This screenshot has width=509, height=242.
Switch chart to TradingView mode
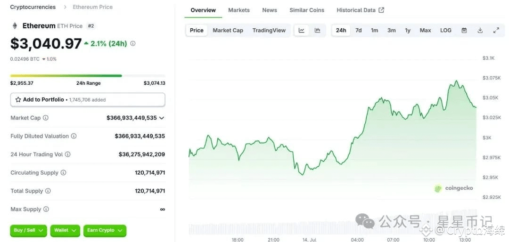(x=269, y=30)
